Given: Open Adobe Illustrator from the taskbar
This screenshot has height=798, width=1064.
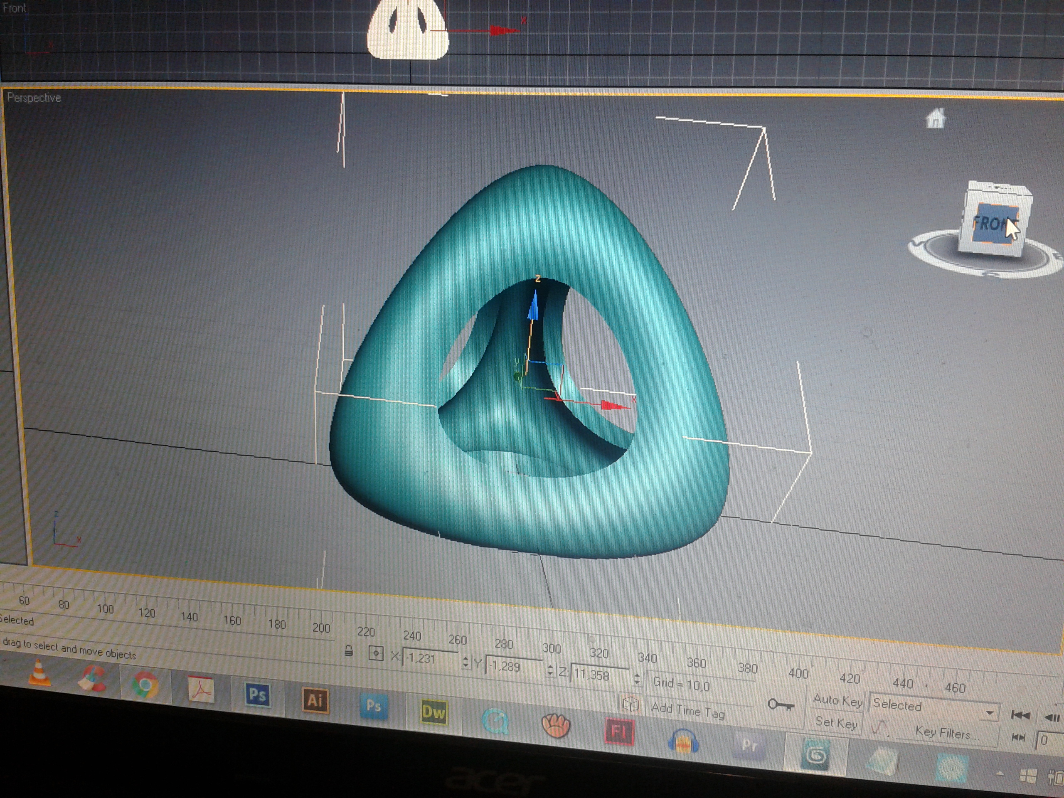Looking at the screenshot, I should point(315,700).
